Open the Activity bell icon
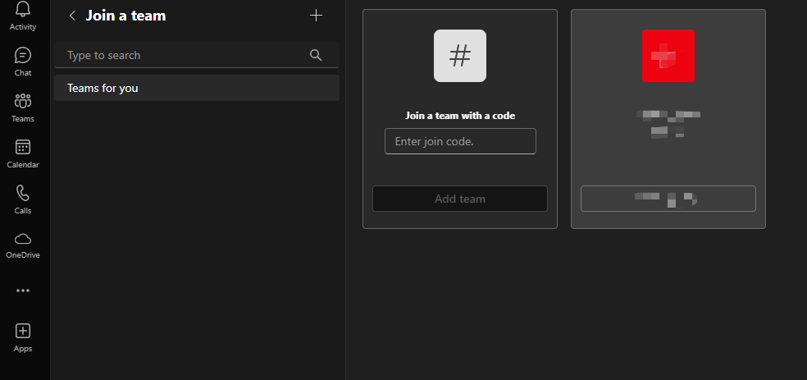This screenshot has width=807, height=380. [x=23, y=9]
